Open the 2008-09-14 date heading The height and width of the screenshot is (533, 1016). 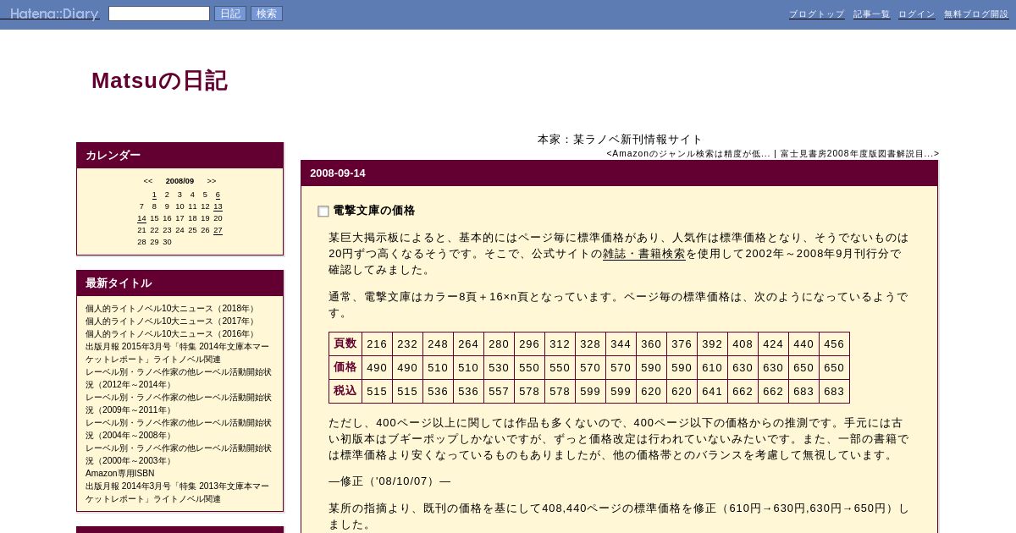pos(338,173)
